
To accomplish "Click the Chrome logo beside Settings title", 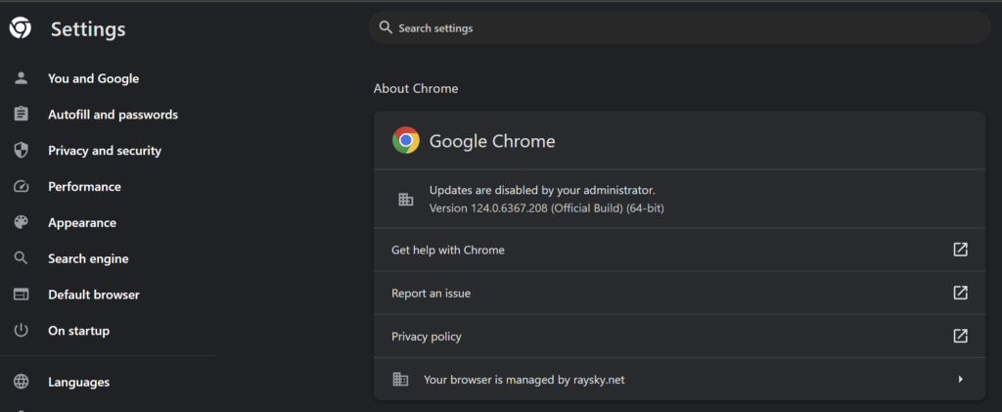I will coord(20,28).
